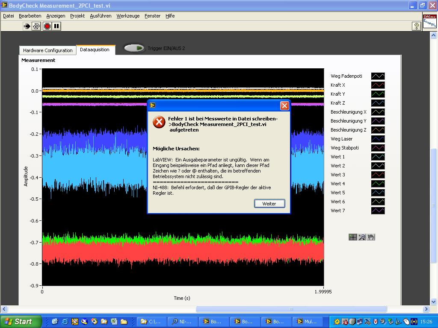Click Weg Laser plot legend swatch
The width and height of the screenshot is (438, 328).
(x=378, y=139)
